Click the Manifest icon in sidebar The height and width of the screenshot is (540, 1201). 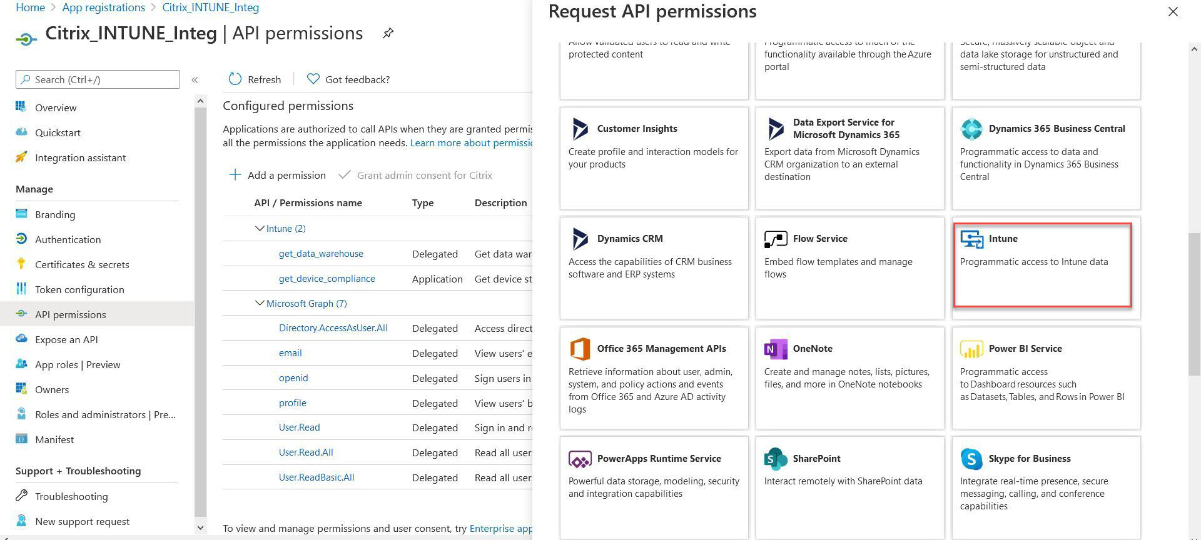click(21, 439)
